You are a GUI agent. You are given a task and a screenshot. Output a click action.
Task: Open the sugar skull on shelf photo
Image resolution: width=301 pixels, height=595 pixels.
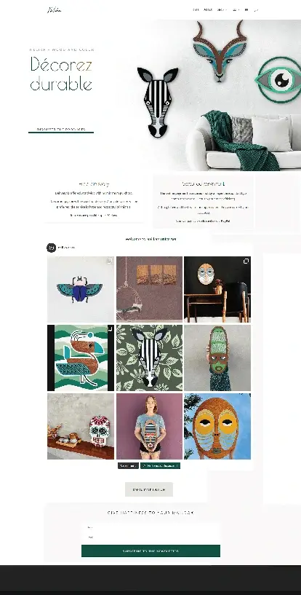[x=81, y=426]
